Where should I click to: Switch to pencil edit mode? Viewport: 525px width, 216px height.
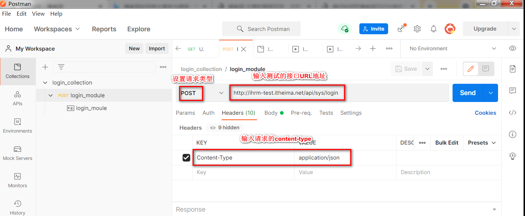[x=471, y=68]
